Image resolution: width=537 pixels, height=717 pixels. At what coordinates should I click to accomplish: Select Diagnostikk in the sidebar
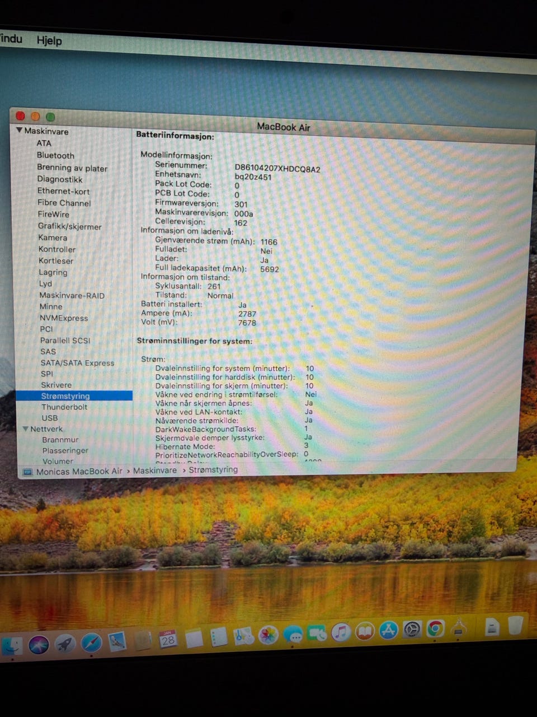[x=60, y=179]
